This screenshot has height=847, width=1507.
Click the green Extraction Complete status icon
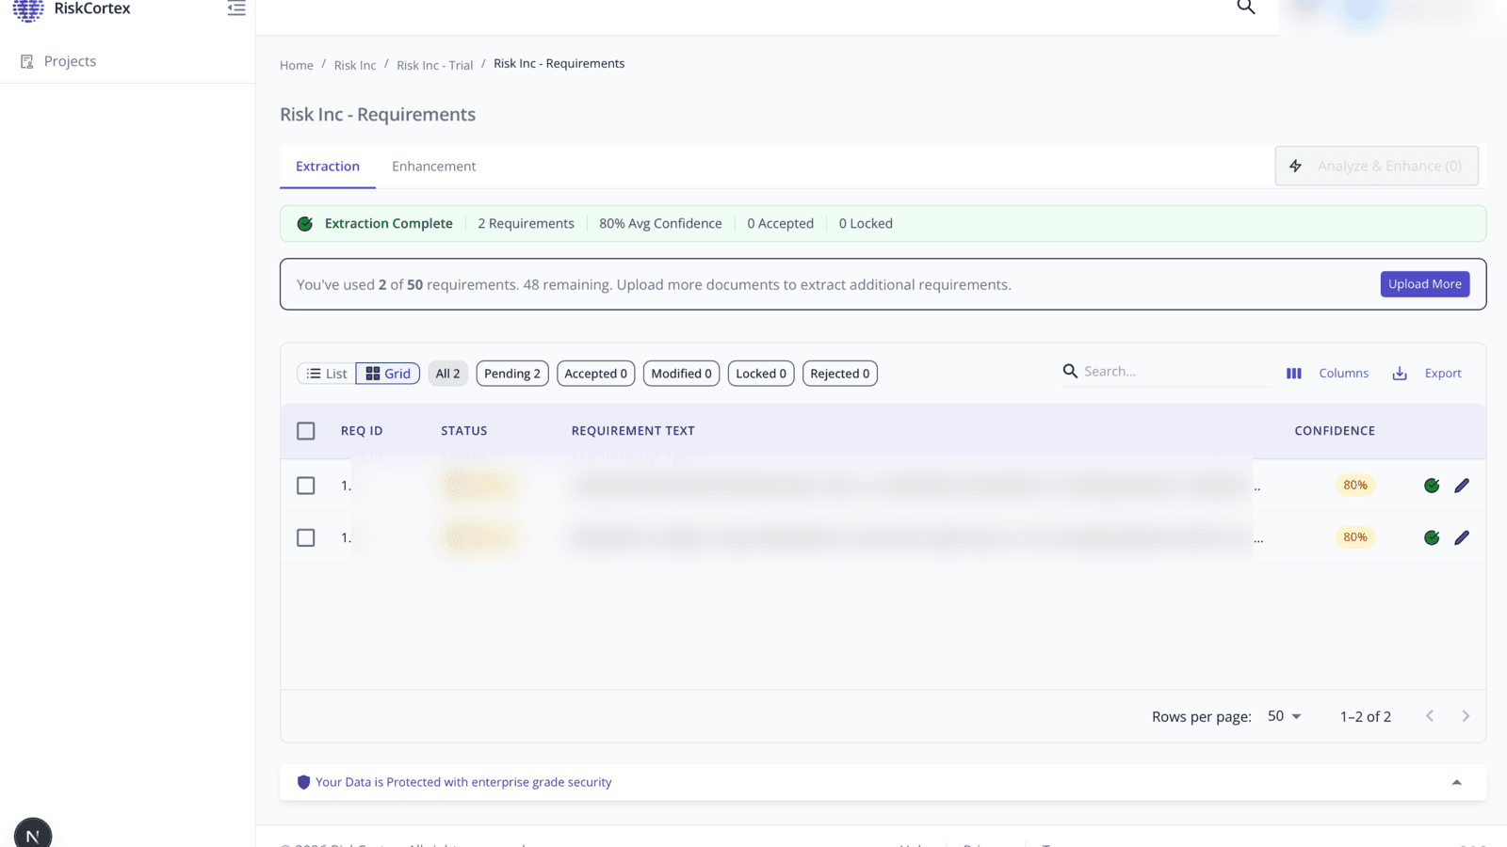coord(305,224)
